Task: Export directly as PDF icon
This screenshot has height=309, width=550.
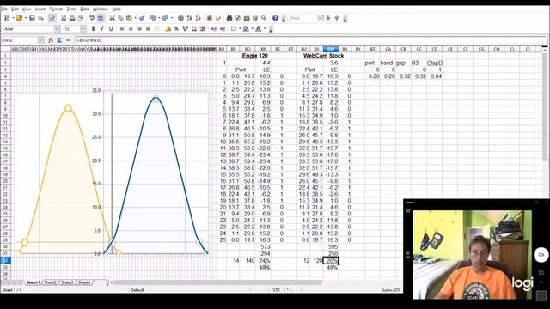Action: [64, 18]
